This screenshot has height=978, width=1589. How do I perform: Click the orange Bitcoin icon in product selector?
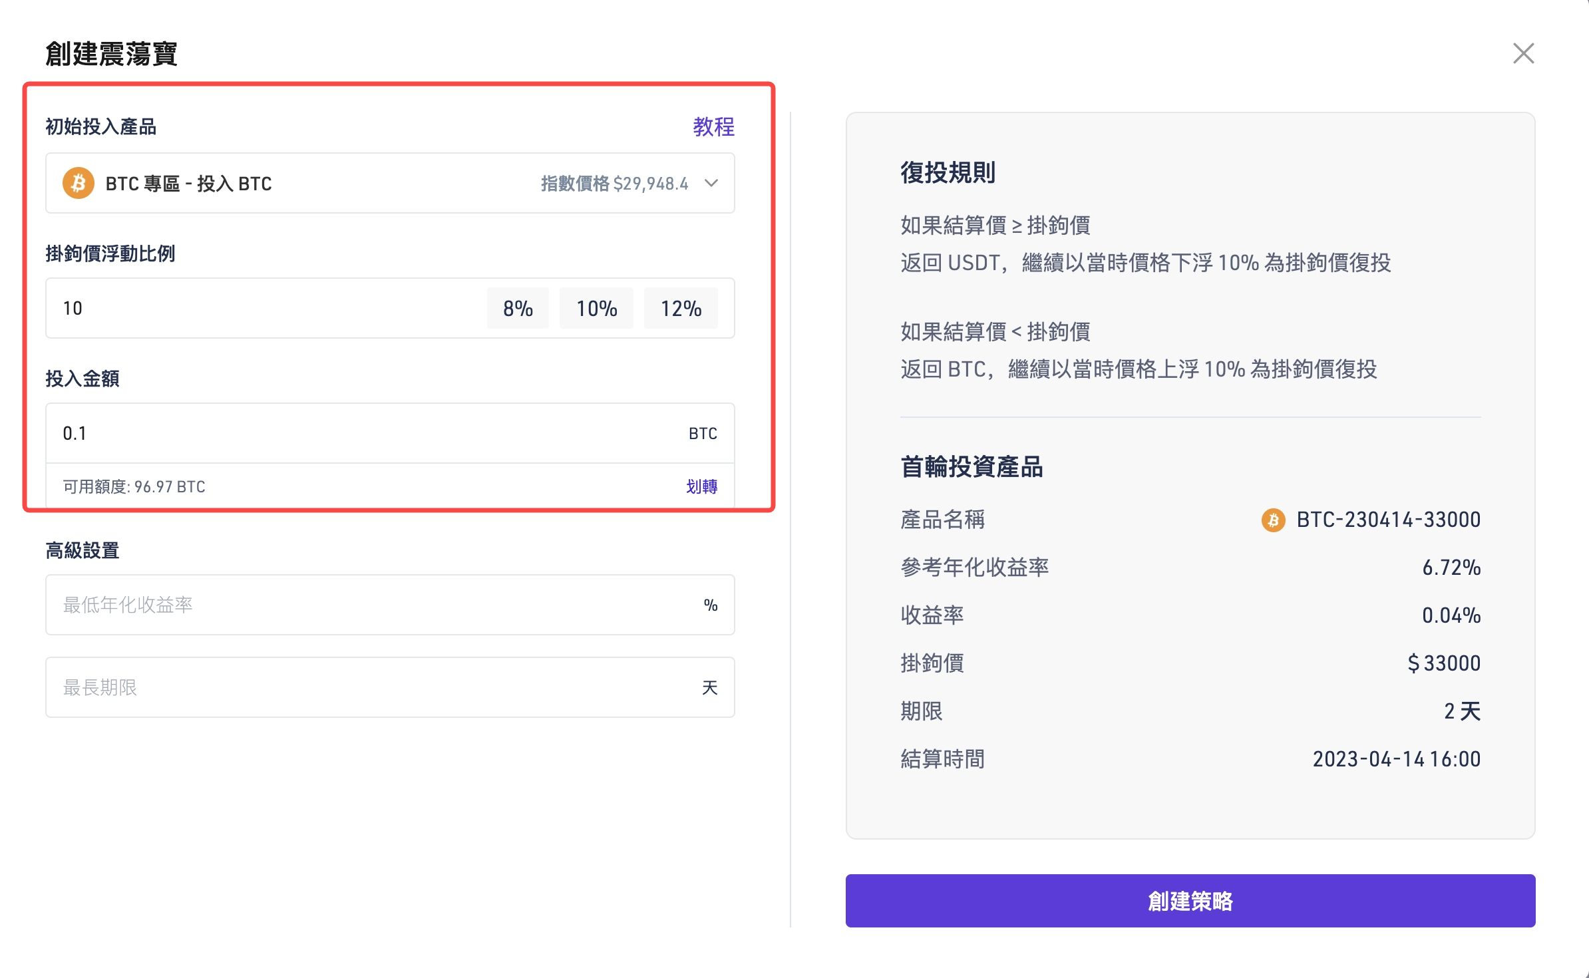click(78, 183)
